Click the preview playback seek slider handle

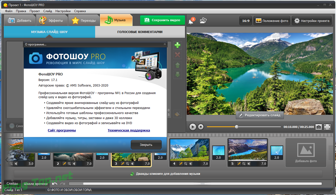tap(237, 127)
